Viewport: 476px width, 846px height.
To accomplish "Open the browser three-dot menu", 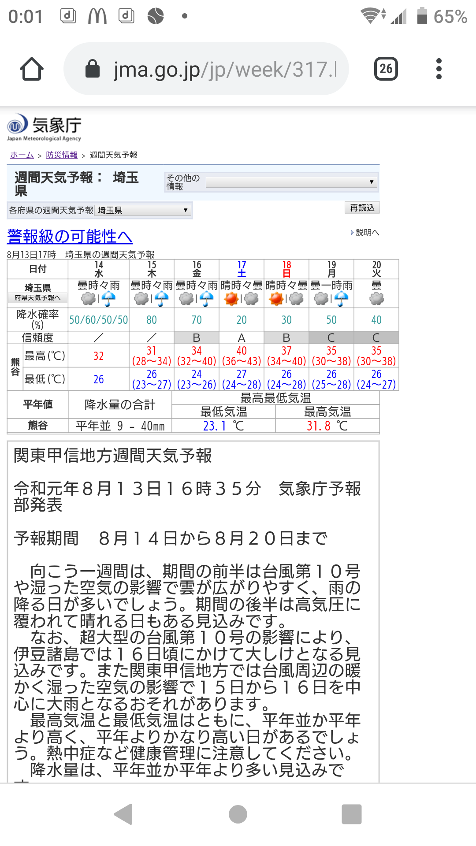I will [x=439, y=69].
